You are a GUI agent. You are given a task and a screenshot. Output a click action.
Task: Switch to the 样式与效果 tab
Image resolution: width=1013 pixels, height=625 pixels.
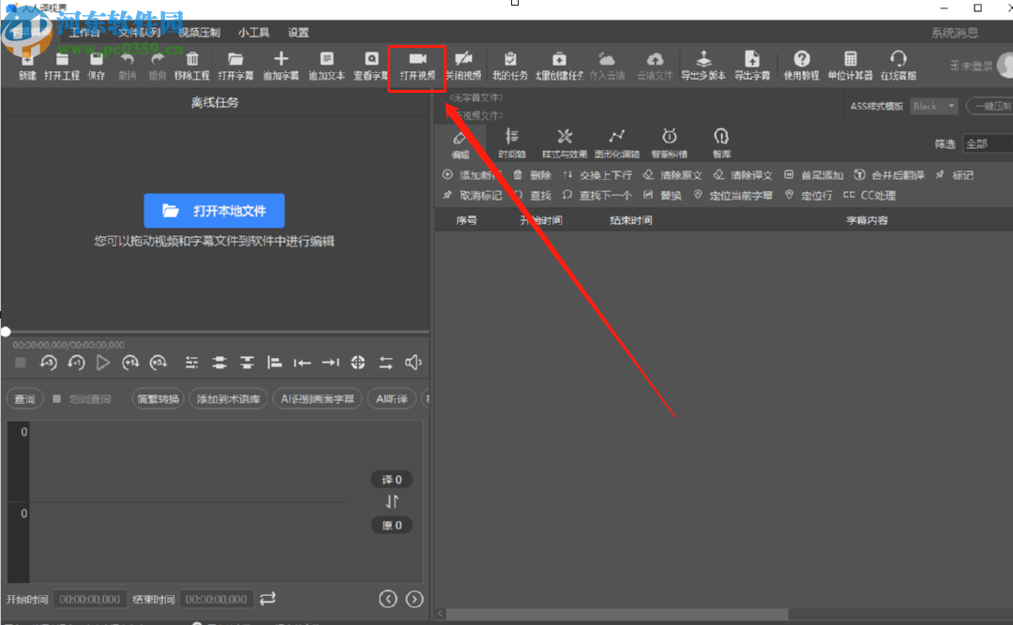click(x=564, y=143)
